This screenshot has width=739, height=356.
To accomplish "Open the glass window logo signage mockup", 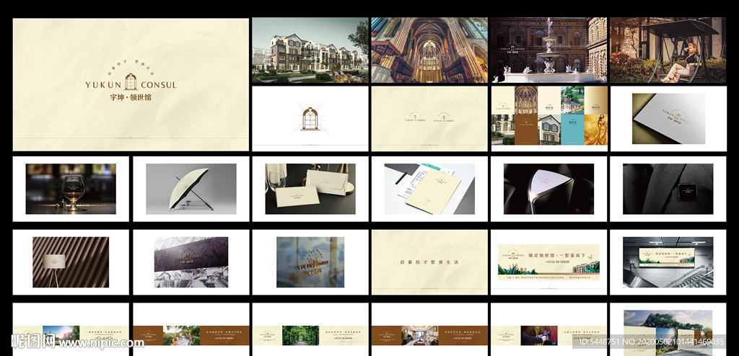I will click(x=310, y=262).
